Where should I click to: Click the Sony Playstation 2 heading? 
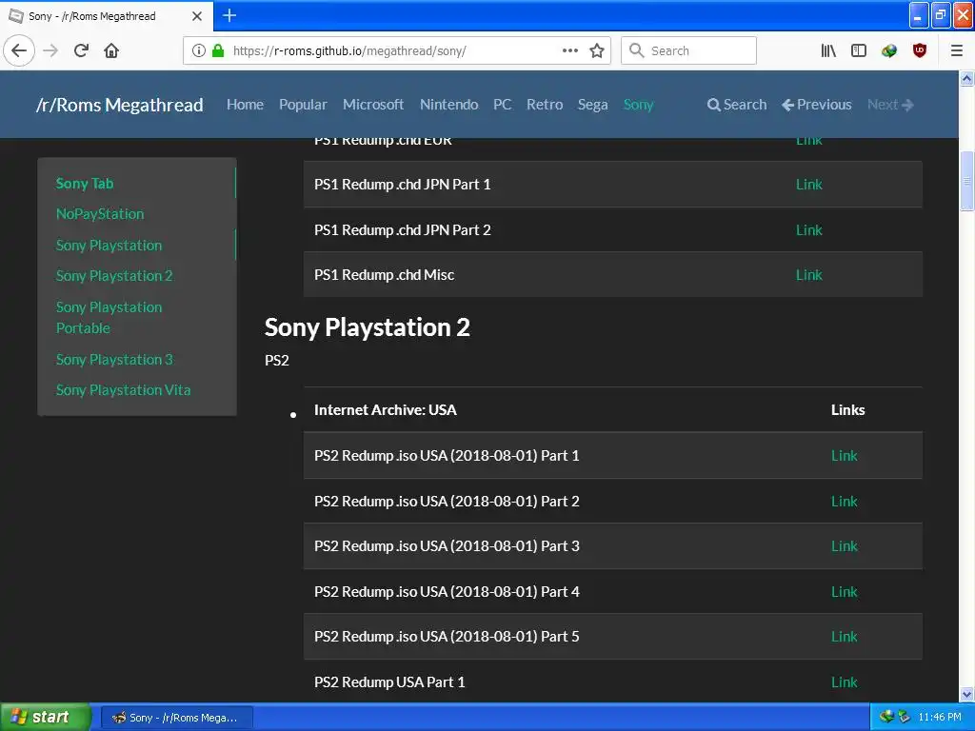click(x=367, y=327)
